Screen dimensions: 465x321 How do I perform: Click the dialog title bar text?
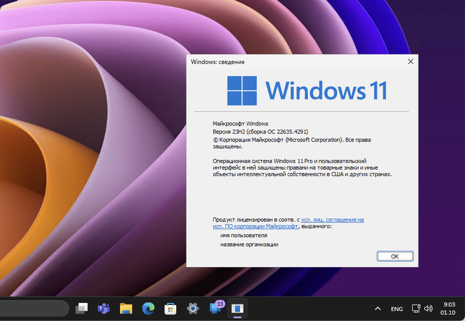coord(217,62)
